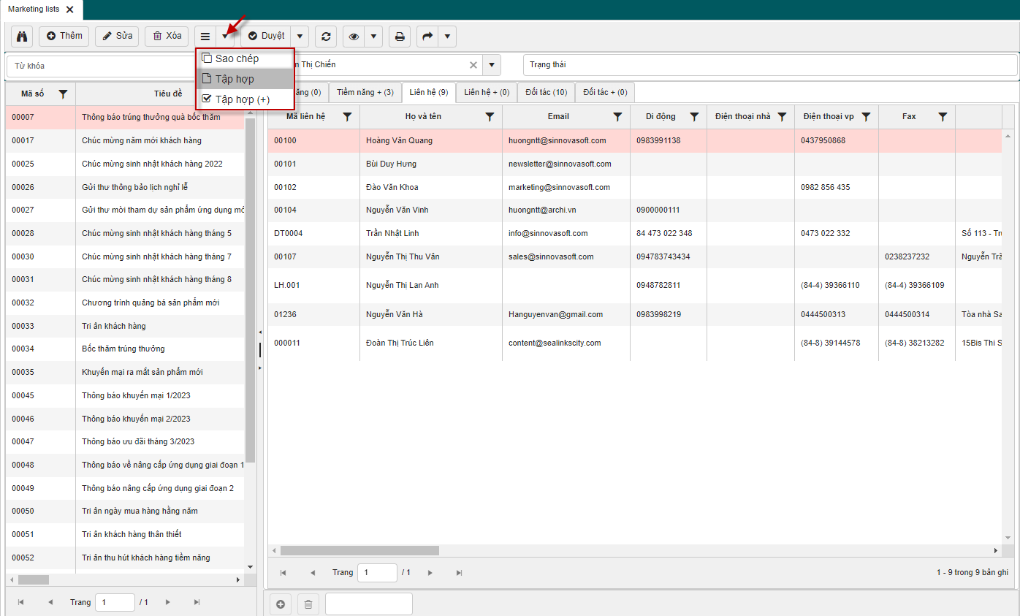This screenshot has width=1020, height=616.
Task: Click the Thêm add button
Action: coord(64,37)
